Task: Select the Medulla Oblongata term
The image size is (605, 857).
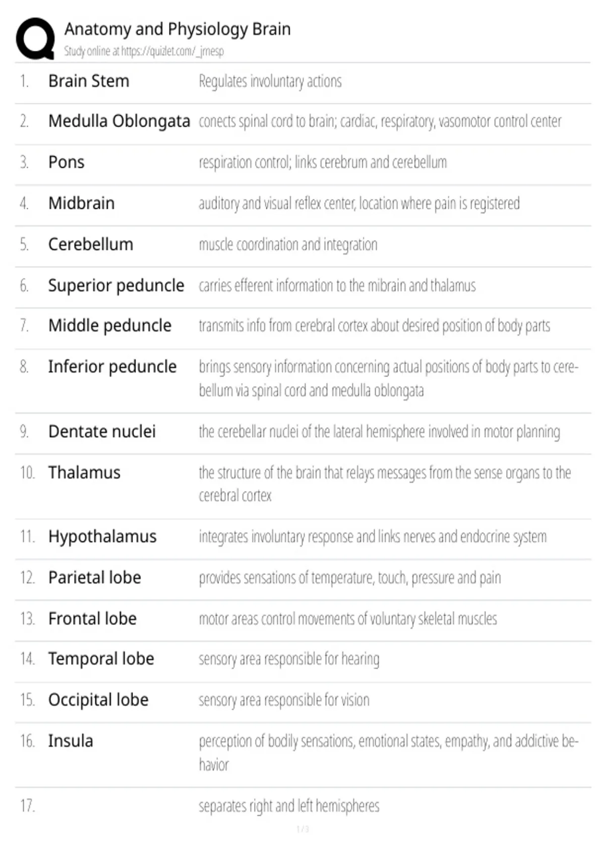Action: (119, 121)
